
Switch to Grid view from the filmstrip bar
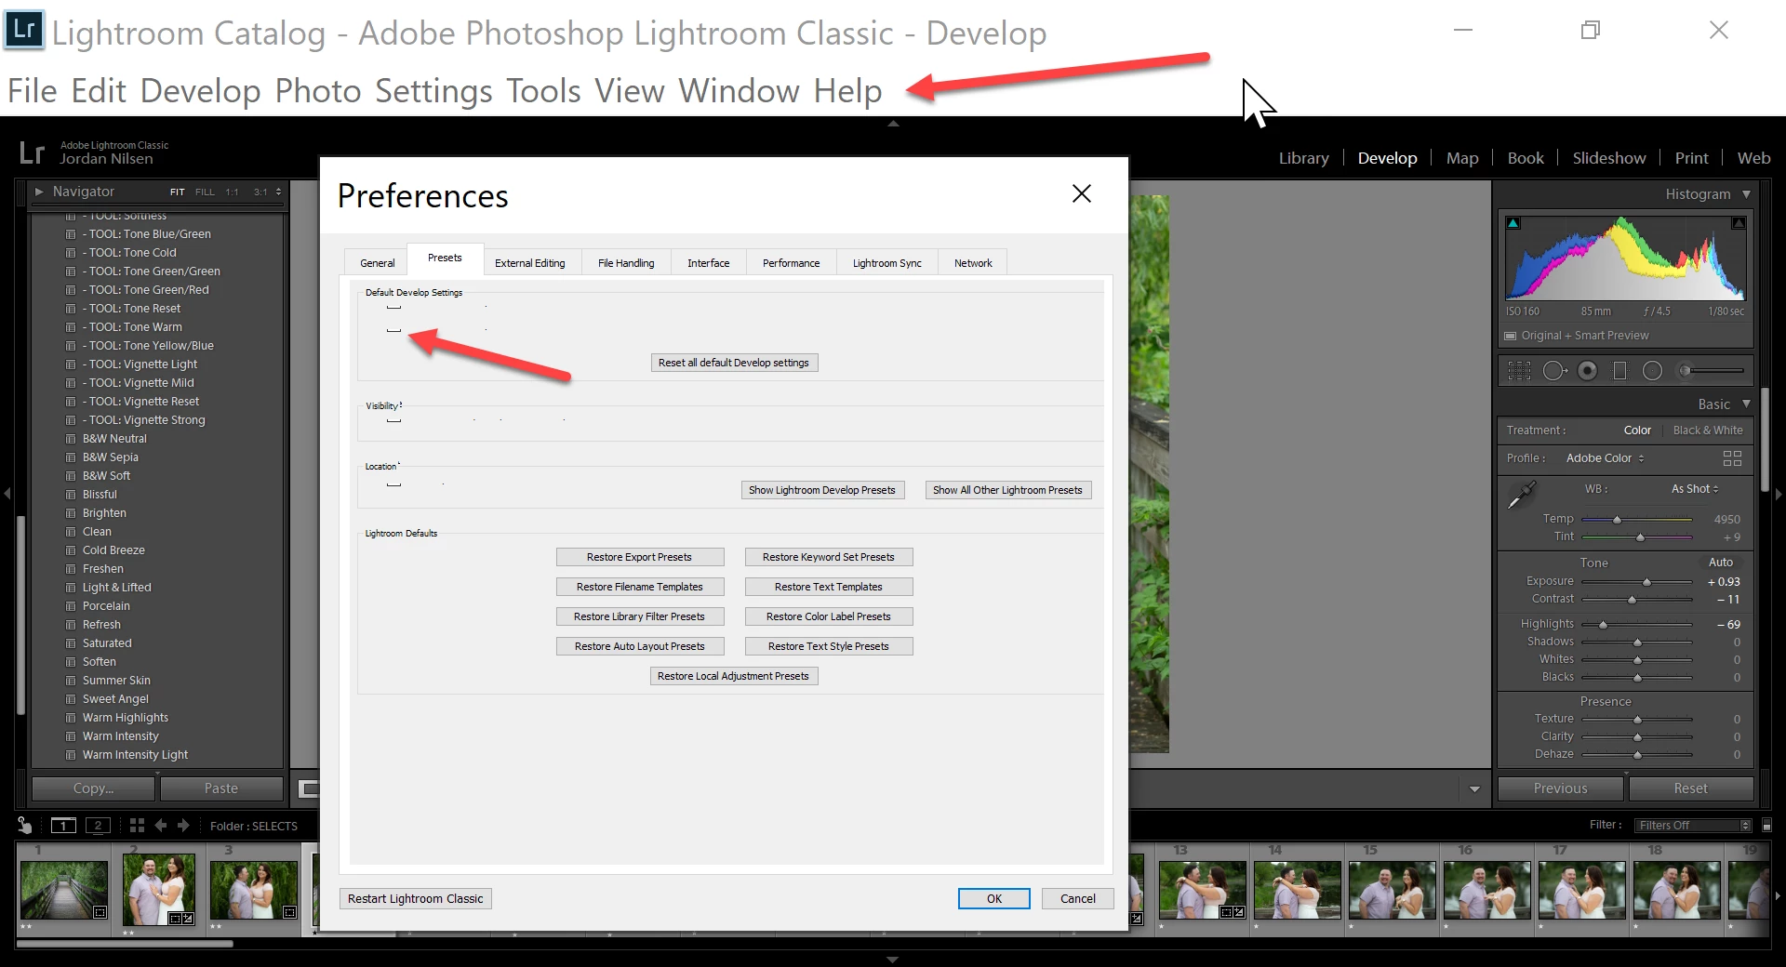point(137,825)
